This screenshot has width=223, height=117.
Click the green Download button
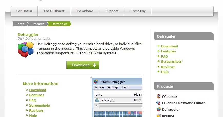(83, 65)
